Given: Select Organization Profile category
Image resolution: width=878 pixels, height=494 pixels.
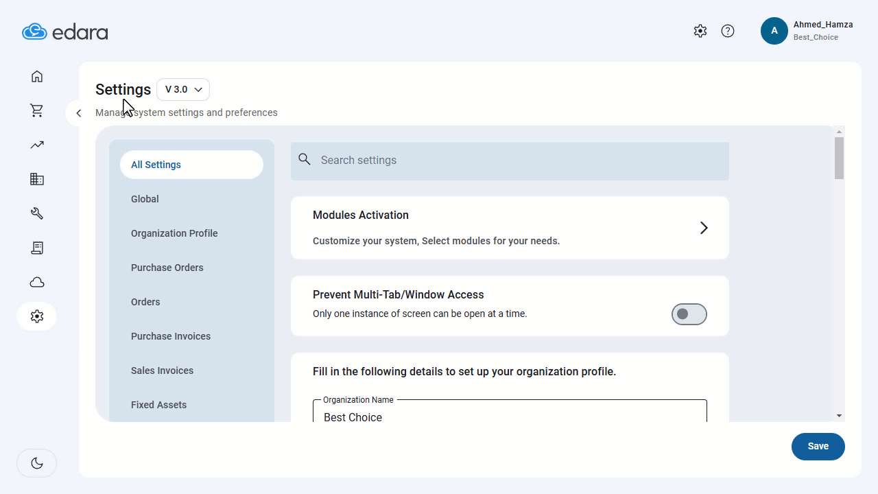Looking at the screenshot, I should point(174,233).
